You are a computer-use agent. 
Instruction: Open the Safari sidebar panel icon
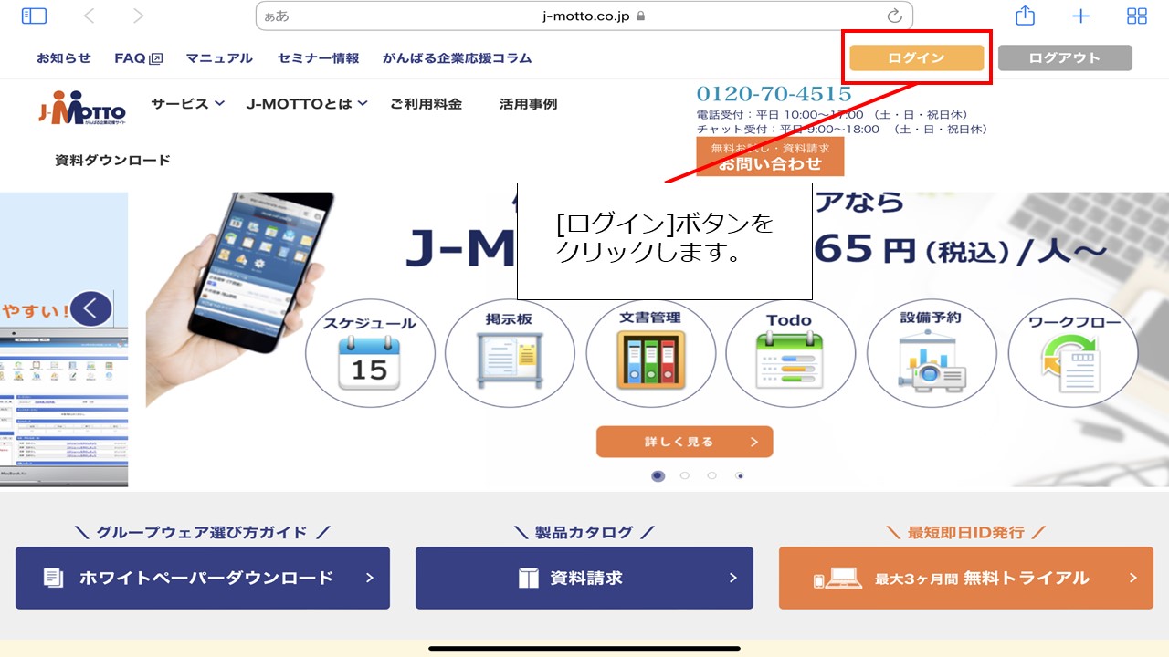34,16
